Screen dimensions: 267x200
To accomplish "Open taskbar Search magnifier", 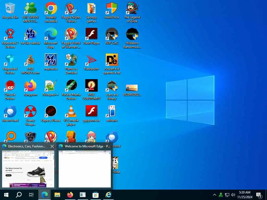I will point(19,195).
